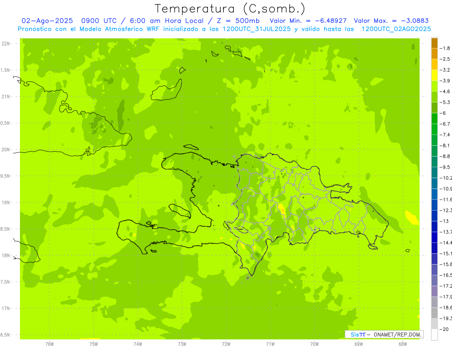Click the "-5.3" colorbar value
The height and width of the screenshot is (349, 452).
(445, 102)
